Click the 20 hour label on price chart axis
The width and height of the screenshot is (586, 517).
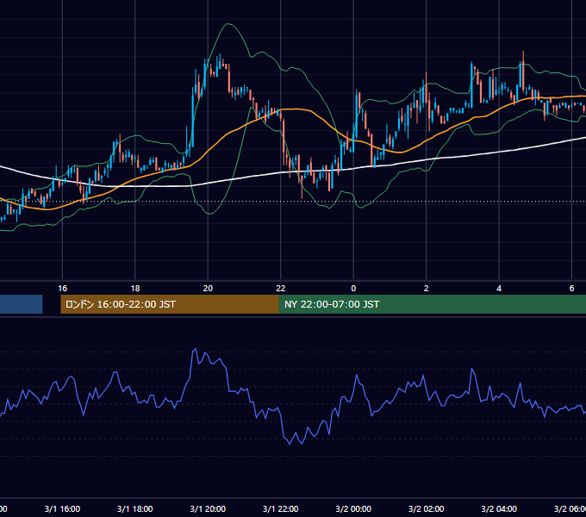208,289
